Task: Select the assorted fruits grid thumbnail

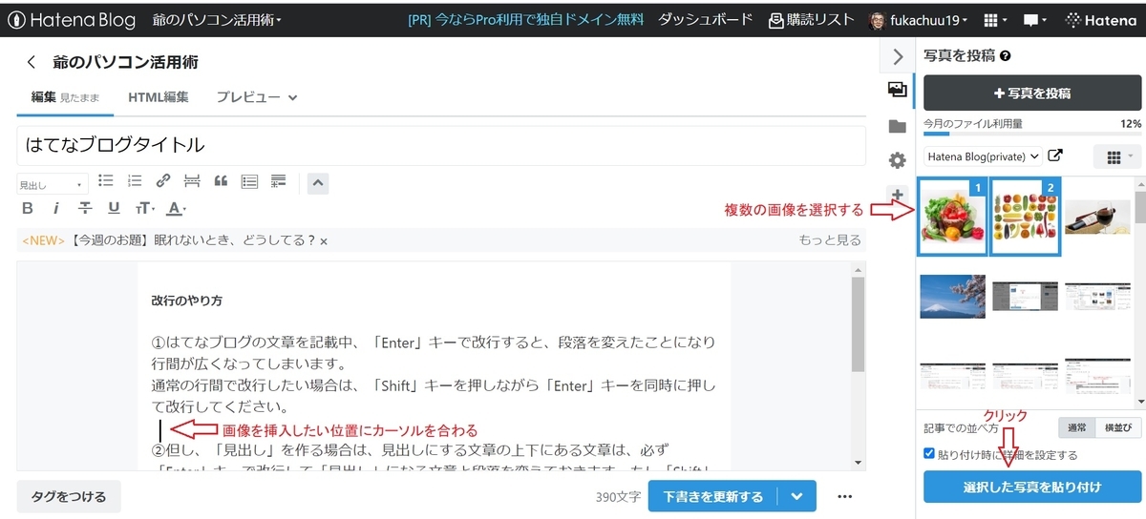Action: point(1026,218)
